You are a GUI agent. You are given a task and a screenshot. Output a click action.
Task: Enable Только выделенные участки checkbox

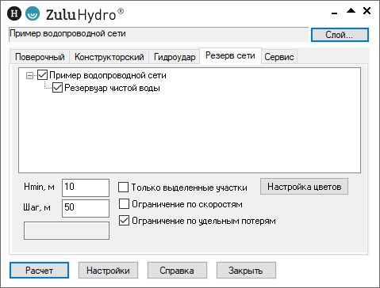[124, 188]
